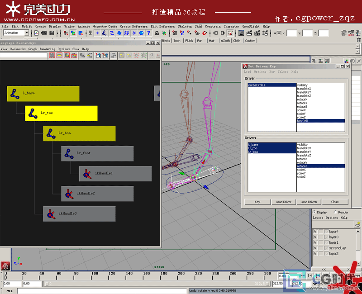Toggle the miscellaneous question-mark mask icon
The height and width of the screenshot is (294, 362).
pos(149,33)
